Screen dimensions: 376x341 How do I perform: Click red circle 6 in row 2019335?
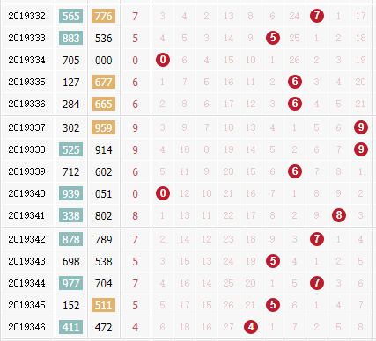tap(295, 82)
